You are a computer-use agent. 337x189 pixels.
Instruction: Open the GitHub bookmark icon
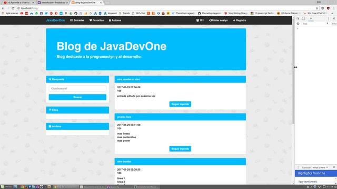(76, 13)
